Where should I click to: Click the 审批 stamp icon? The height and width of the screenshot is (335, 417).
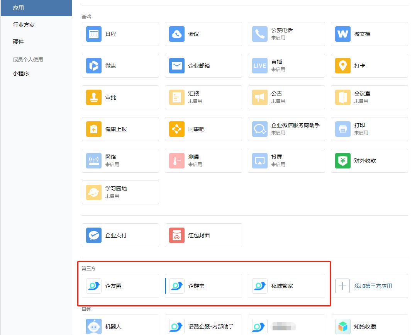[x=94, y=97]
